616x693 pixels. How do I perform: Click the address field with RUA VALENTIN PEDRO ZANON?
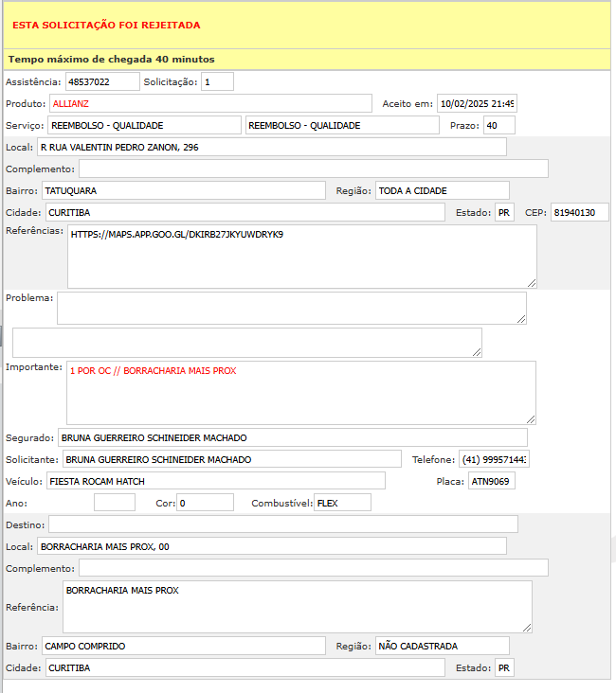(x=271, y=147)
